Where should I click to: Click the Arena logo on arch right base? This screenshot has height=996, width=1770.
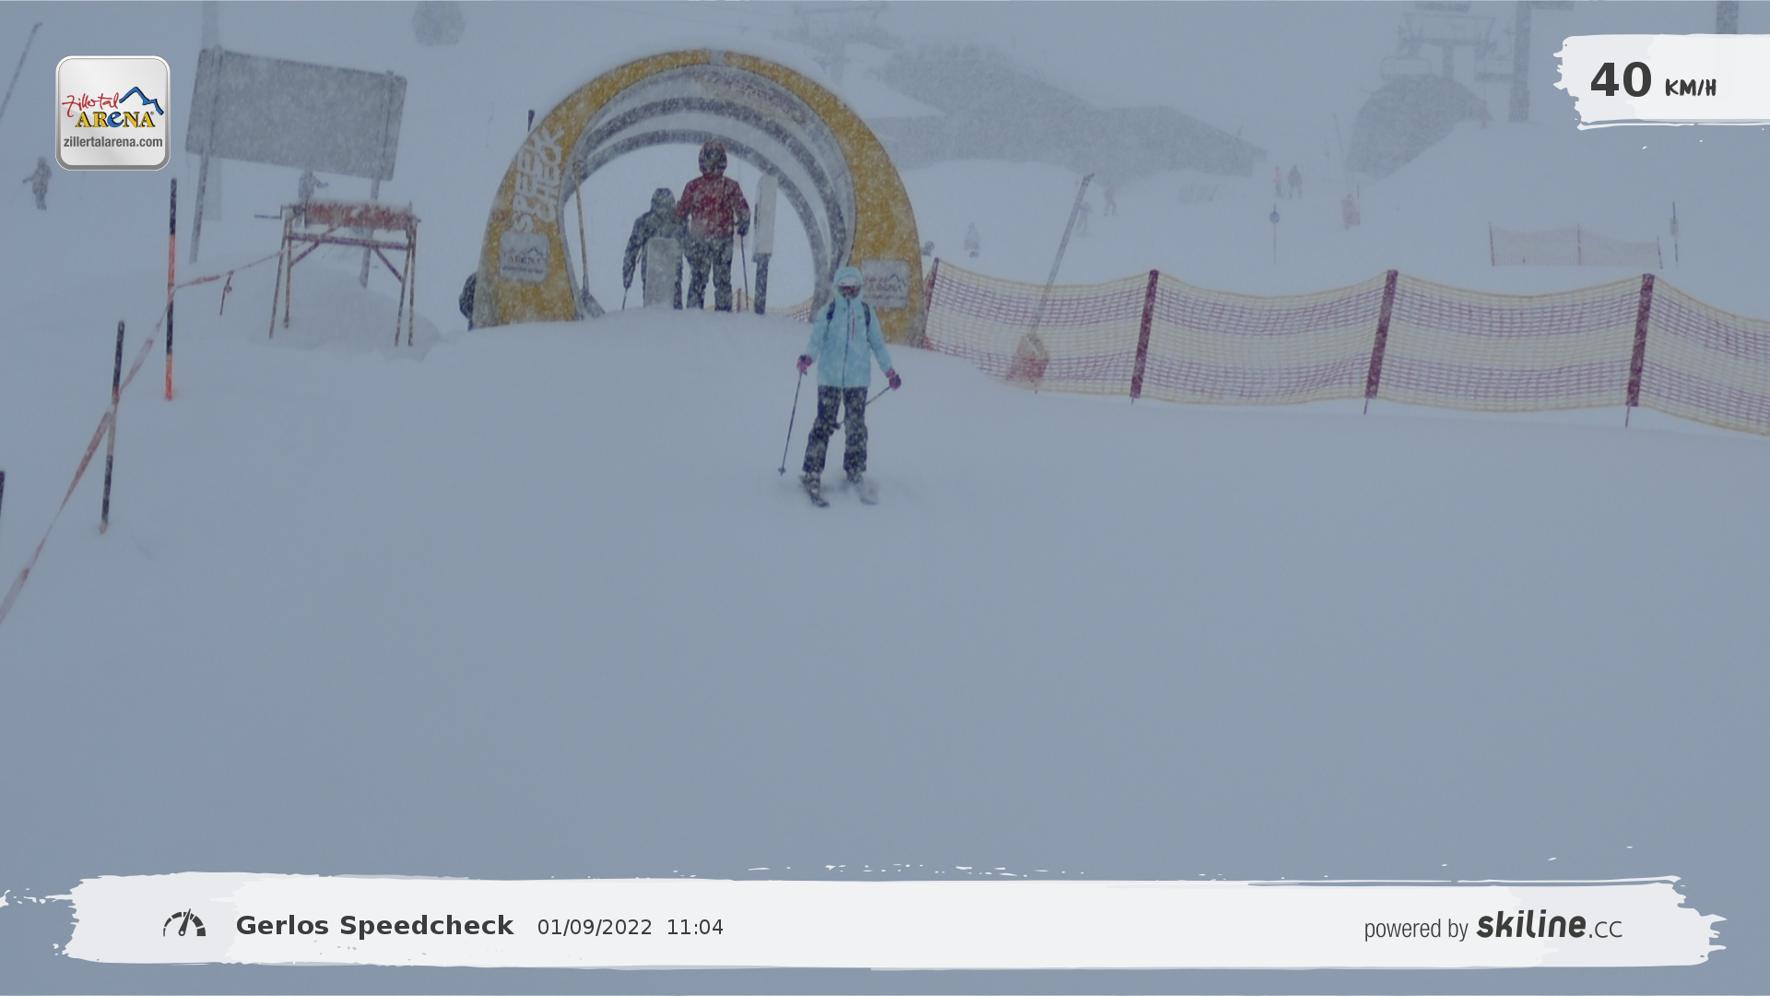(887, 284)
